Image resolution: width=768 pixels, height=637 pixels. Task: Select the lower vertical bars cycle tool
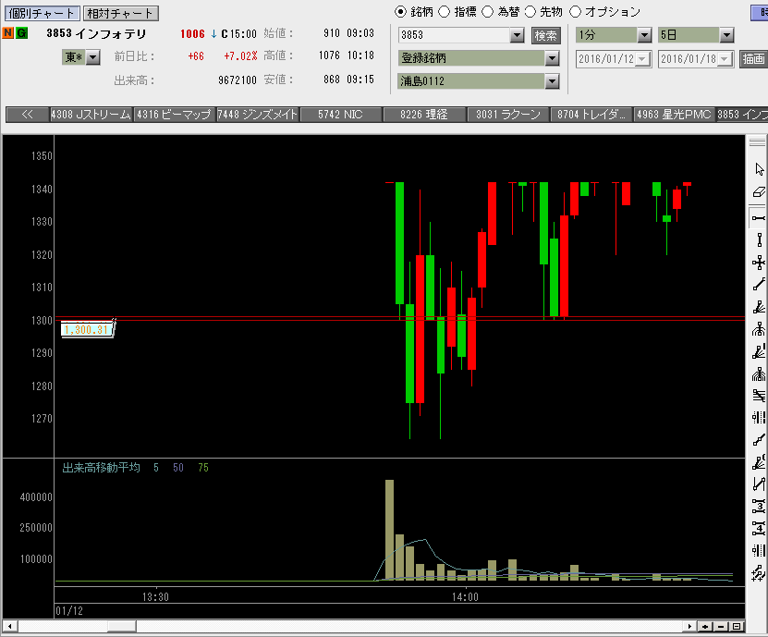[x=759, y=551]
